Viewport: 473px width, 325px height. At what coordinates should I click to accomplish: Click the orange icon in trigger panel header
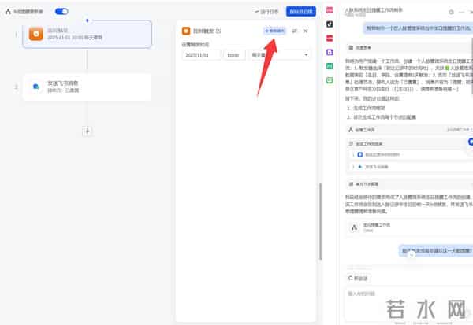[x=186, y=31]
